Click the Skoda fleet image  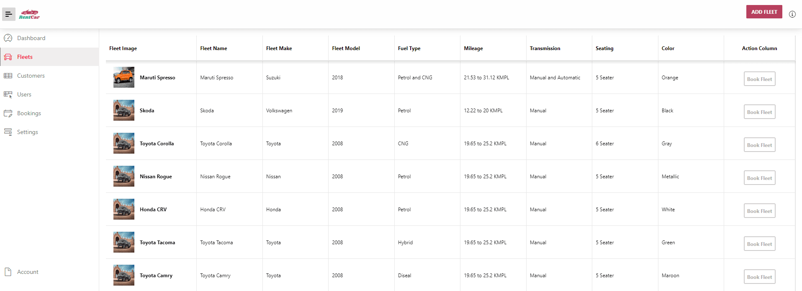(x=124, y=110)
